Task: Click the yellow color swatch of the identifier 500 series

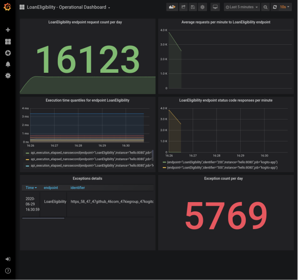Action: pos(165,168)
